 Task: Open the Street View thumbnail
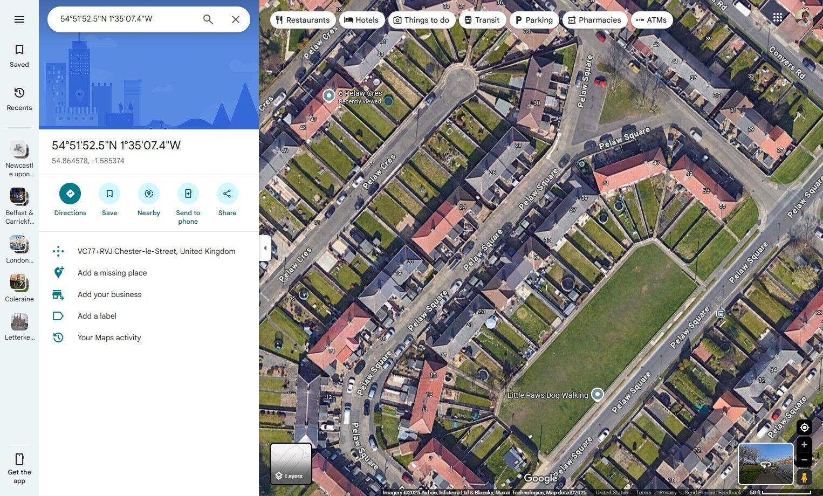click(765, 464)
